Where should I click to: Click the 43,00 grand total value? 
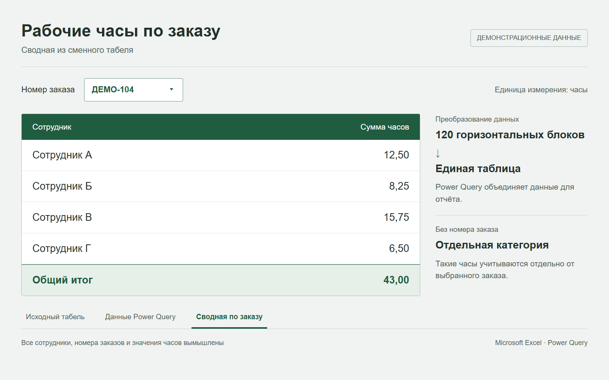click(x=396, y=280)
